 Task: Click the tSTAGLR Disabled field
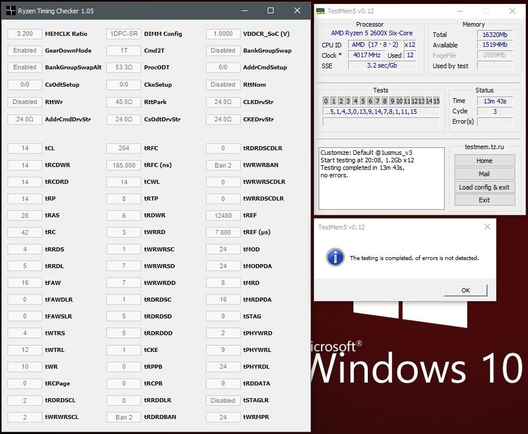point(223,400)
